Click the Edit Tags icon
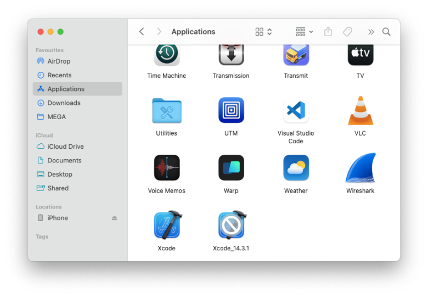428x298 pixels. 347,32
